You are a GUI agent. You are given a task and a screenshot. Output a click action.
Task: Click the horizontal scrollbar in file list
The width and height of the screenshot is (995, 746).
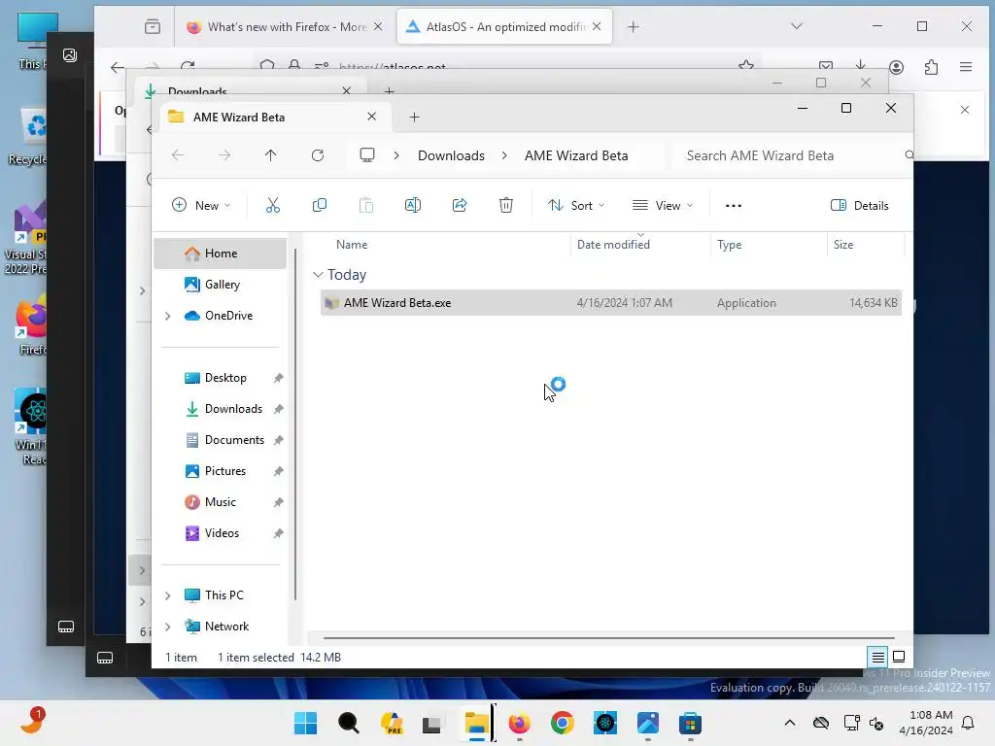point(609,637)
